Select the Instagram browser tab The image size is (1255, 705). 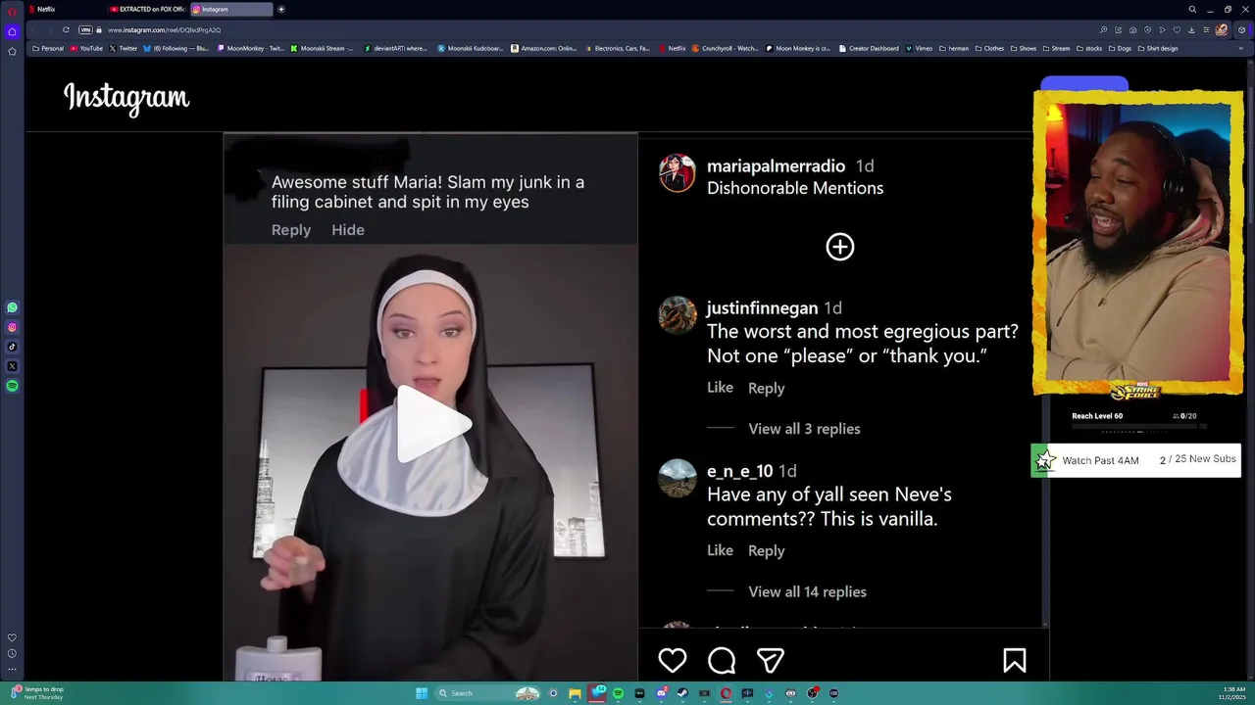[230, 9]
